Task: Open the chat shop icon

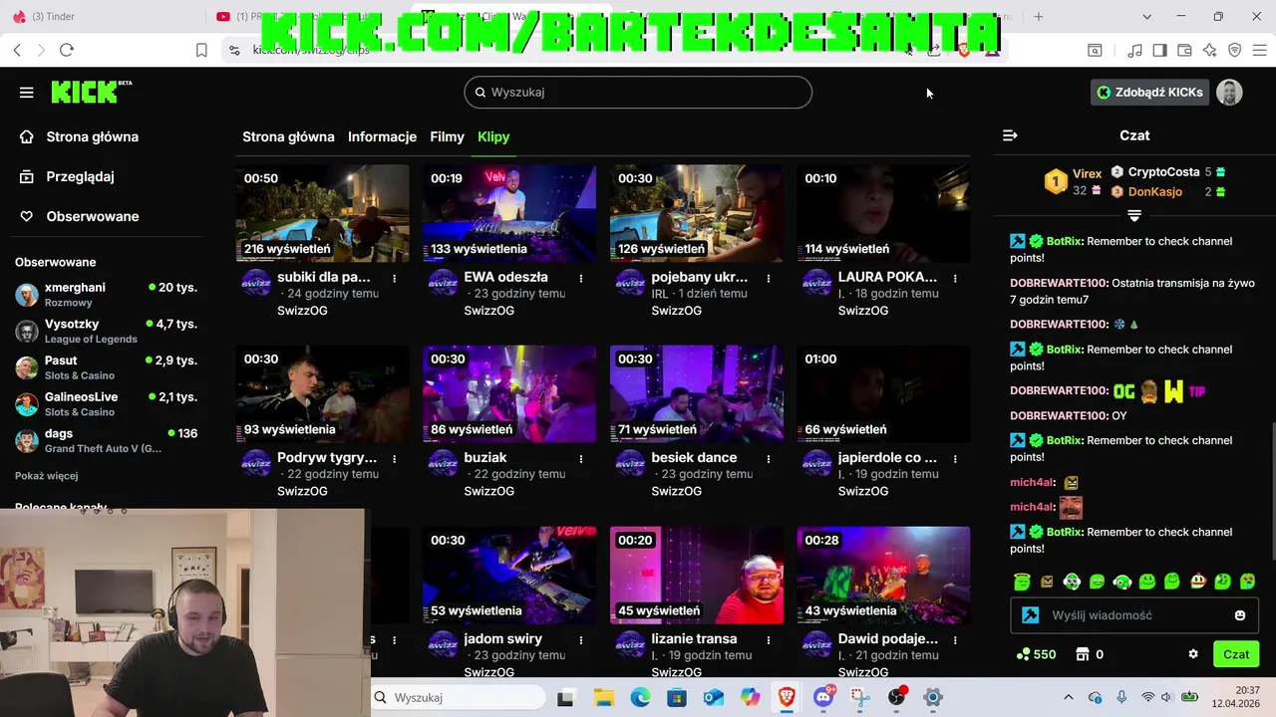Action: tap(1083, 654)
